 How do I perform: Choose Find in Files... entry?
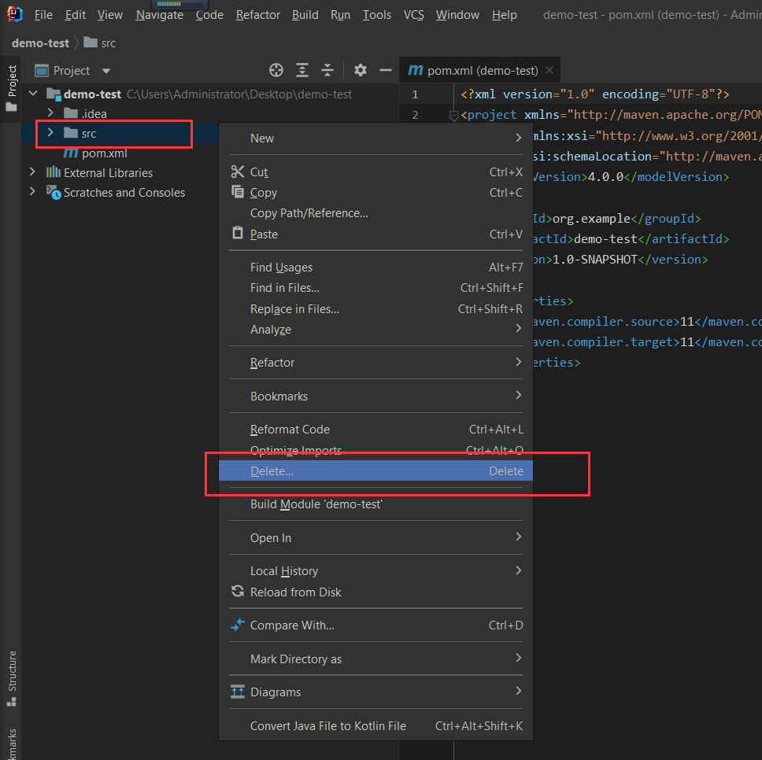pyautogui.click(x=375, y=288)
